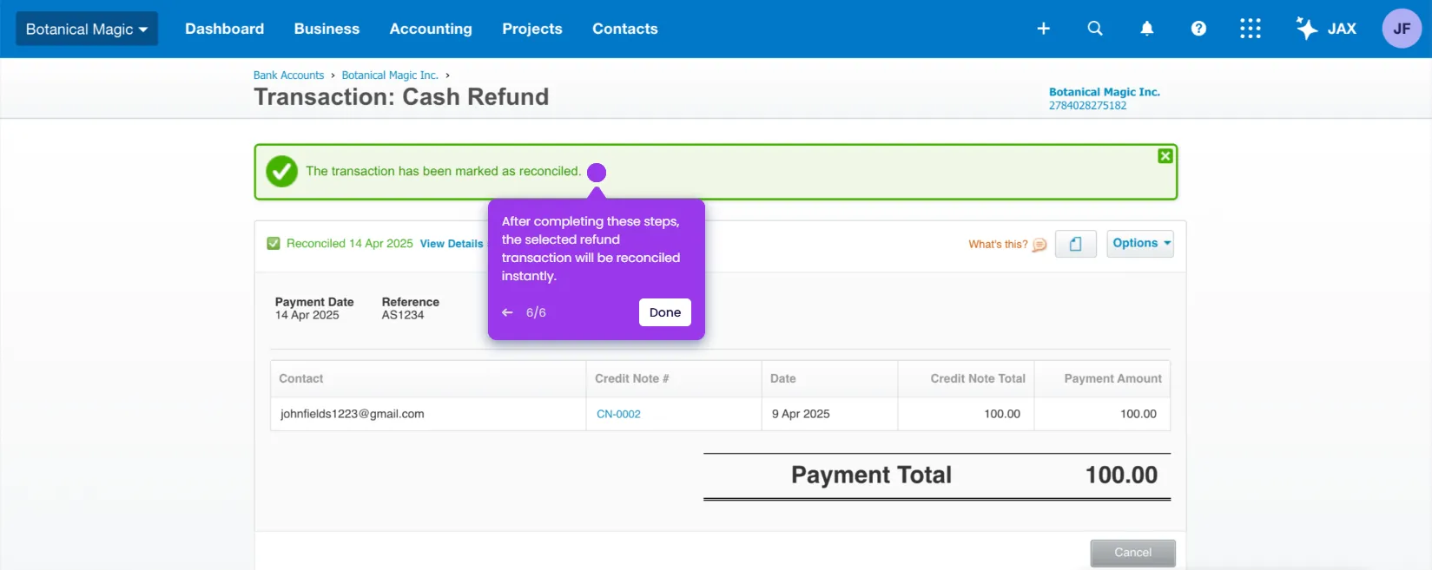Open the notifications bell
This screenshot has width=1432, height=570.
1147,29
